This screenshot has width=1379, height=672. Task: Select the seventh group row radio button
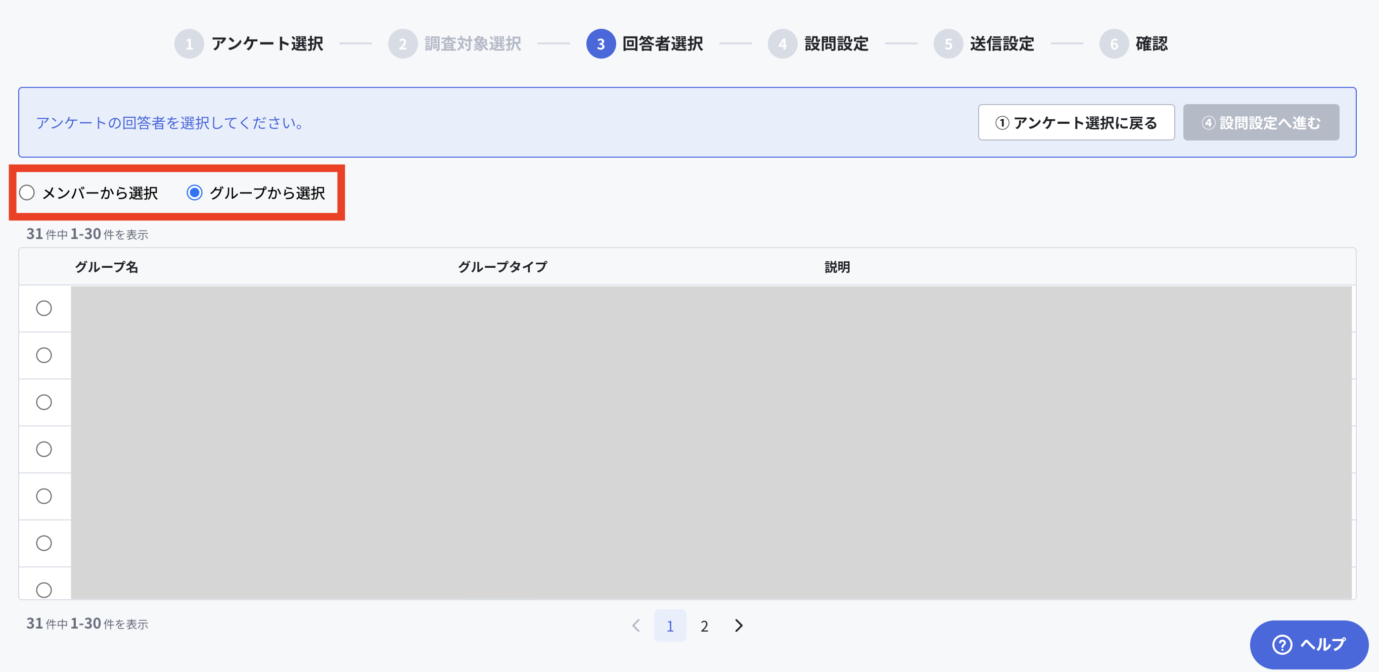pyautogui.click(x=44, y=590)
